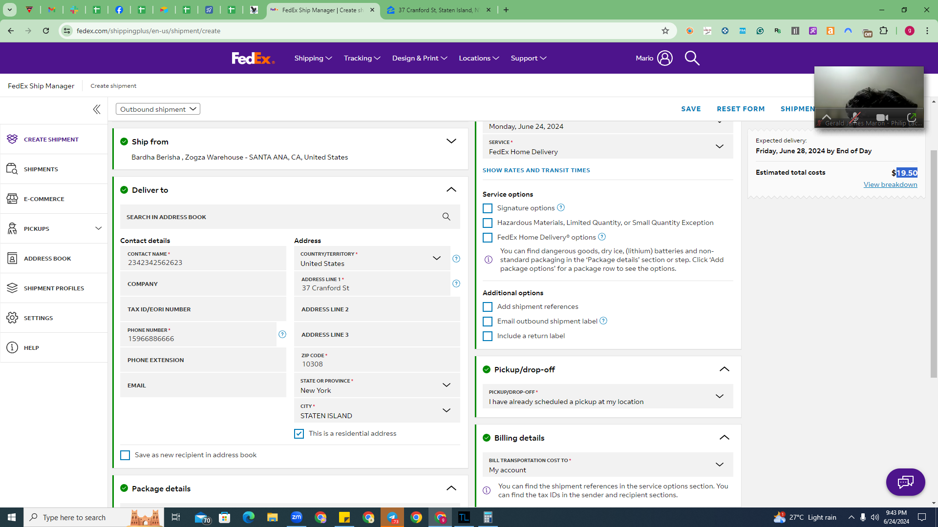938x527 pixels.
Task: Collapse the Package details section
Action: pyautogui.click(x=451, y=488)
